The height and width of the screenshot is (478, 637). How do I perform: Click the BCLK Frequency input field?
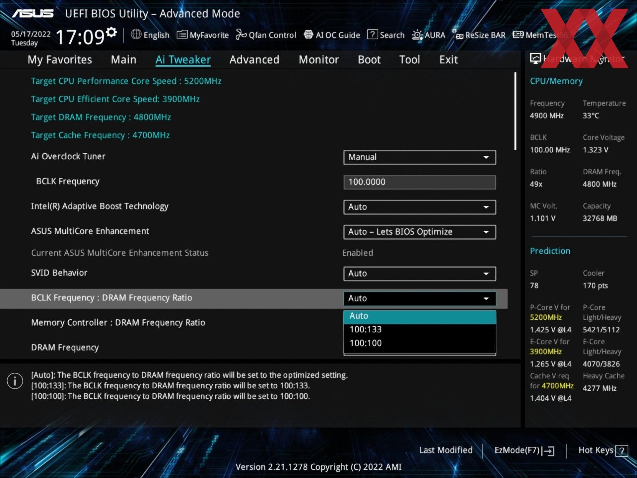419,182
